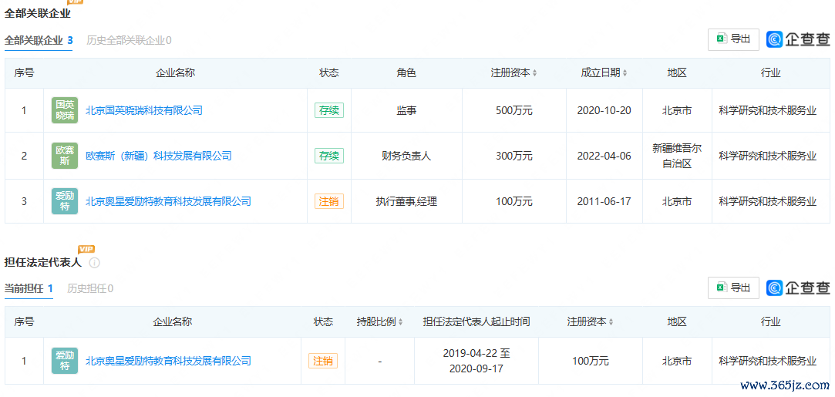This screenshot has height=397, width=835.
Task: Open 北京奥星爱励特教育科技发展有限公司 in legal representative table
Action: [168, 361]
